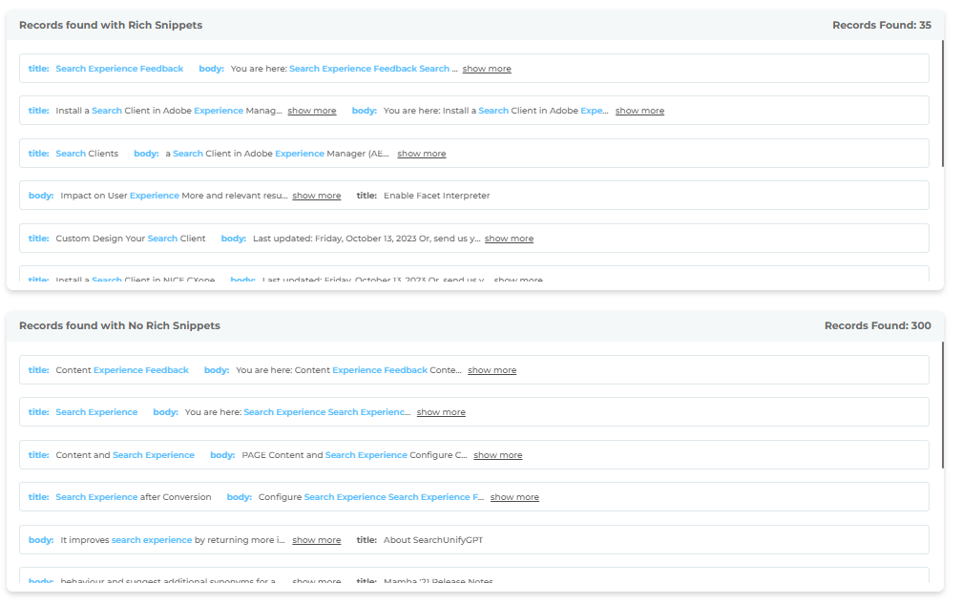Click the 'Content and Search Experience' title

(125, 455)
